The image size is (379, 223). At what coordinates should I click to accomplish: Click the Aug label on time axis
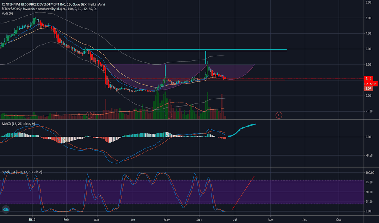pyautogui.click(x=270, y=219)
